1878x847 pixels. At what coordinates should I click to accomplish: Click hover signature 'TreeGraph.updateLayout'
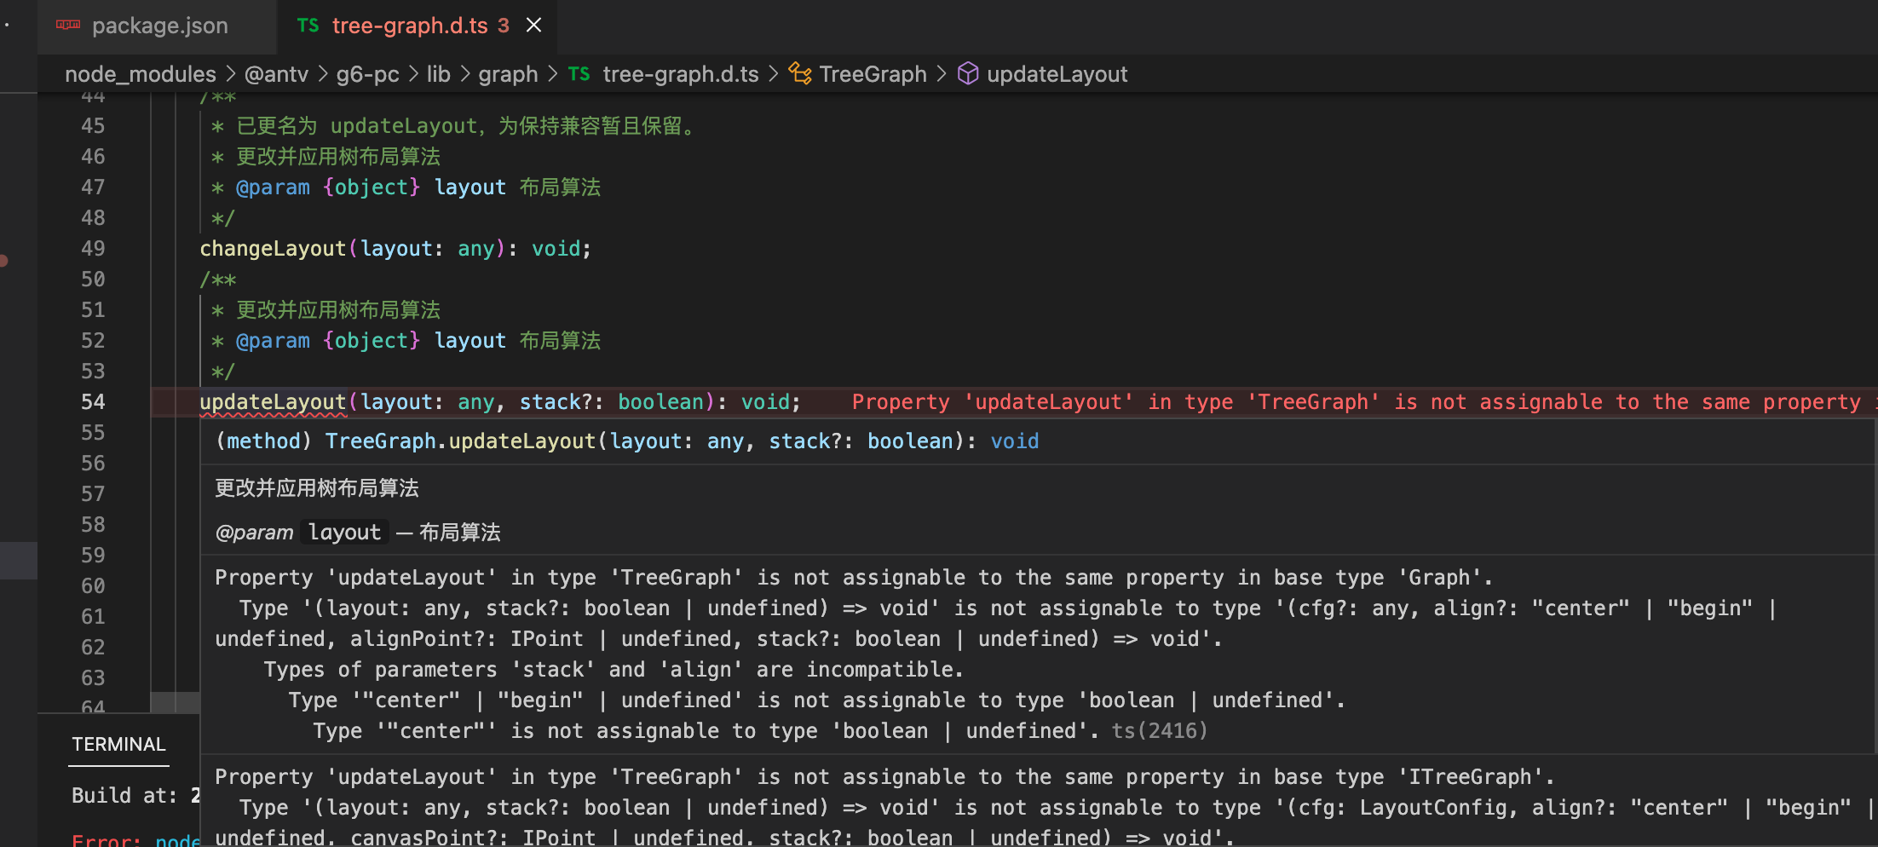tap(460, 441)
